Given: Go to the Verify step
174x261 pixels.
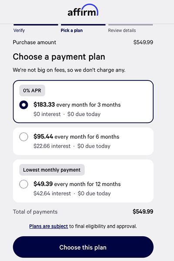Looking at the screenshot, I should (19, 30).
